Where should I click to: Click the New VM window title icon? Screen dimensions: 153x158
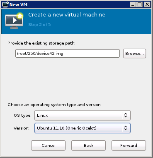5,5
